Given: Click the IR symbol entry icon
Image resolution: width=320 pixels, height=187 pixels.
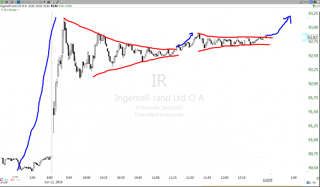Looking at the screenshot, I should coord(7,2).
